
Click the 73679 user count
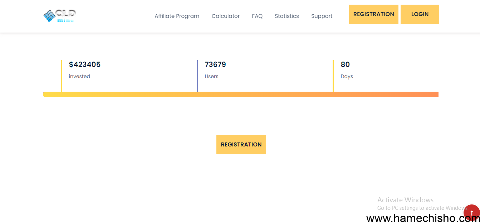tap(215, 64)
